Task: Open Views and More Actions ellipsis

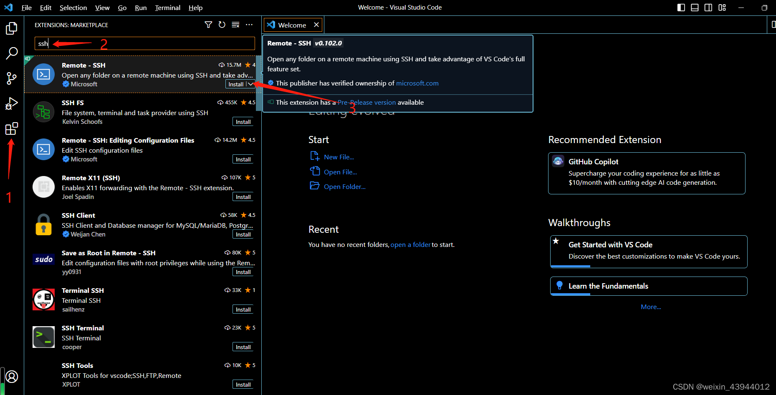Action: tap(249, 25)
